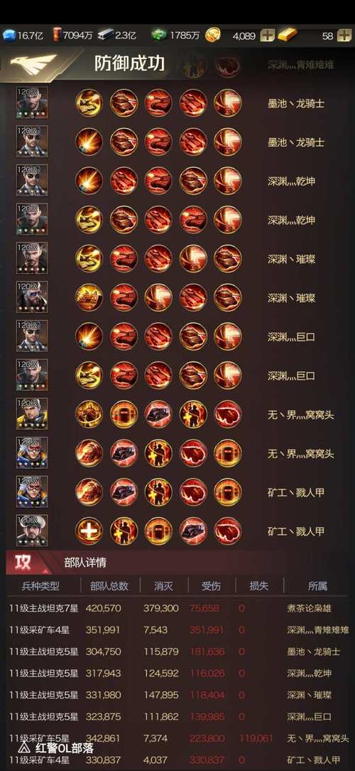Screen dimensions: 355x771
Task: Tap the 损失 column header
Action: (x=258, y=586)
